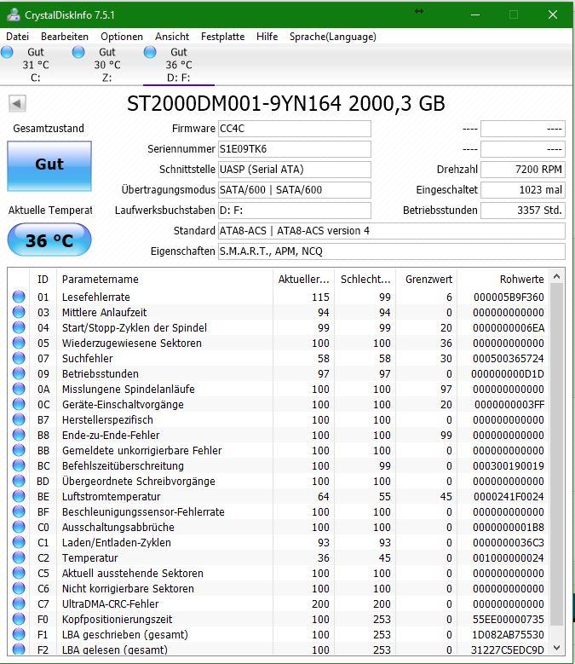This screenshot has height=664, width=575.
Task: Click the 36 °C temperature button
Action: (x=49, y=240)
